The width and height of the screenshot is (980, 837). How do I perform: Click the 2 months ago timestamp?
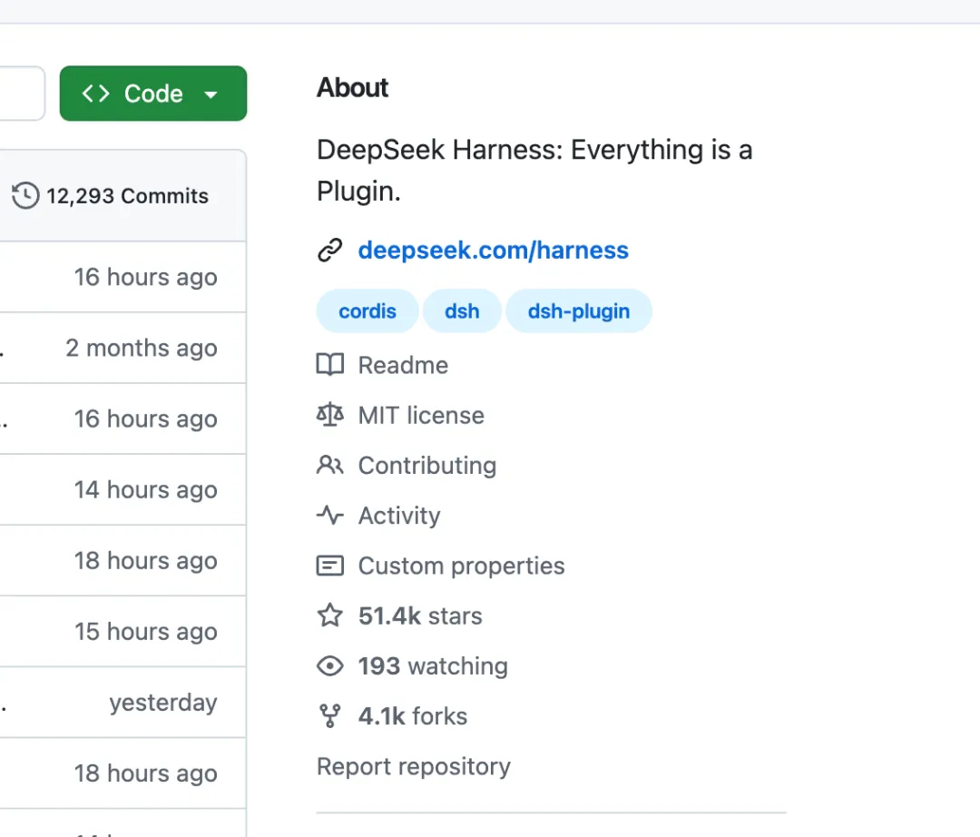pyautogui.click(x=142, y=348)
